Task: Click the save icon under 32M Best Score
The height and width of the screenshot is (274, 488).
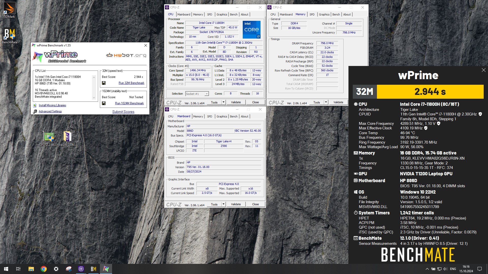Action: pyautogui.click(x=104, y=83)
